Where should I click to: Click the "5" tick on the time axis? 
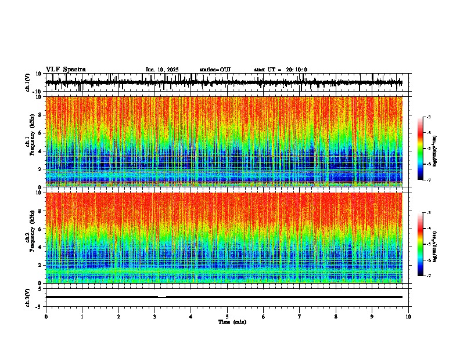click(x=227, y=317)
